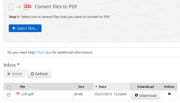This screenshot has width=180, height=103.
Task: Click the blank document icon in header
Action: tap(11, 7)
